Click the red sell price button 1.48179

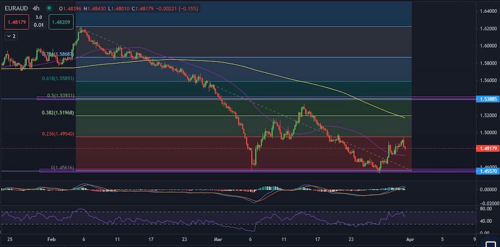(x=17, y=22)
